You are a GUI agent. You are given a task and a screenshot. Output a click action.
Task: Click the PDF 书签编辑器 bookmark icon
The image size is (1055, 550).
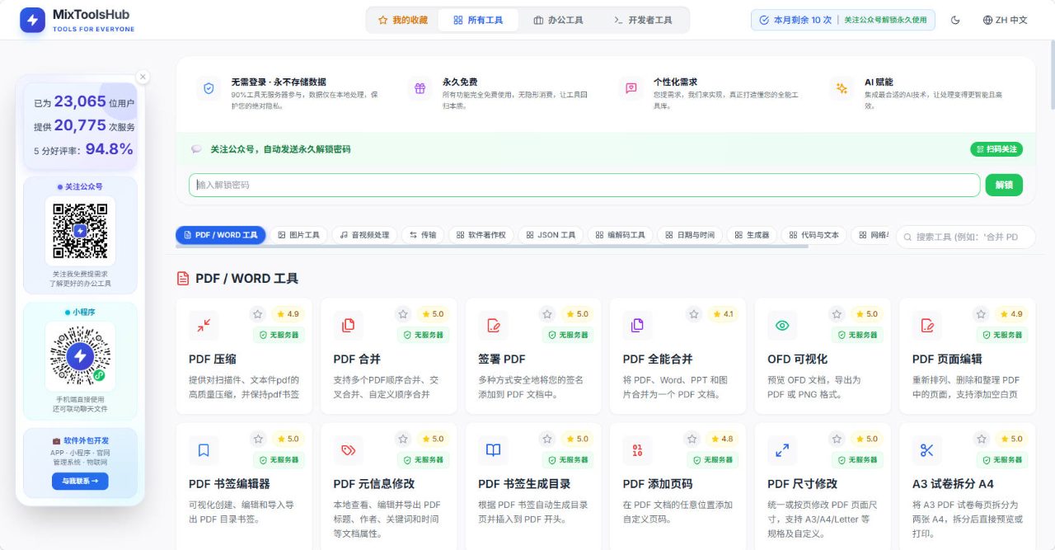[x=204, y=450]
